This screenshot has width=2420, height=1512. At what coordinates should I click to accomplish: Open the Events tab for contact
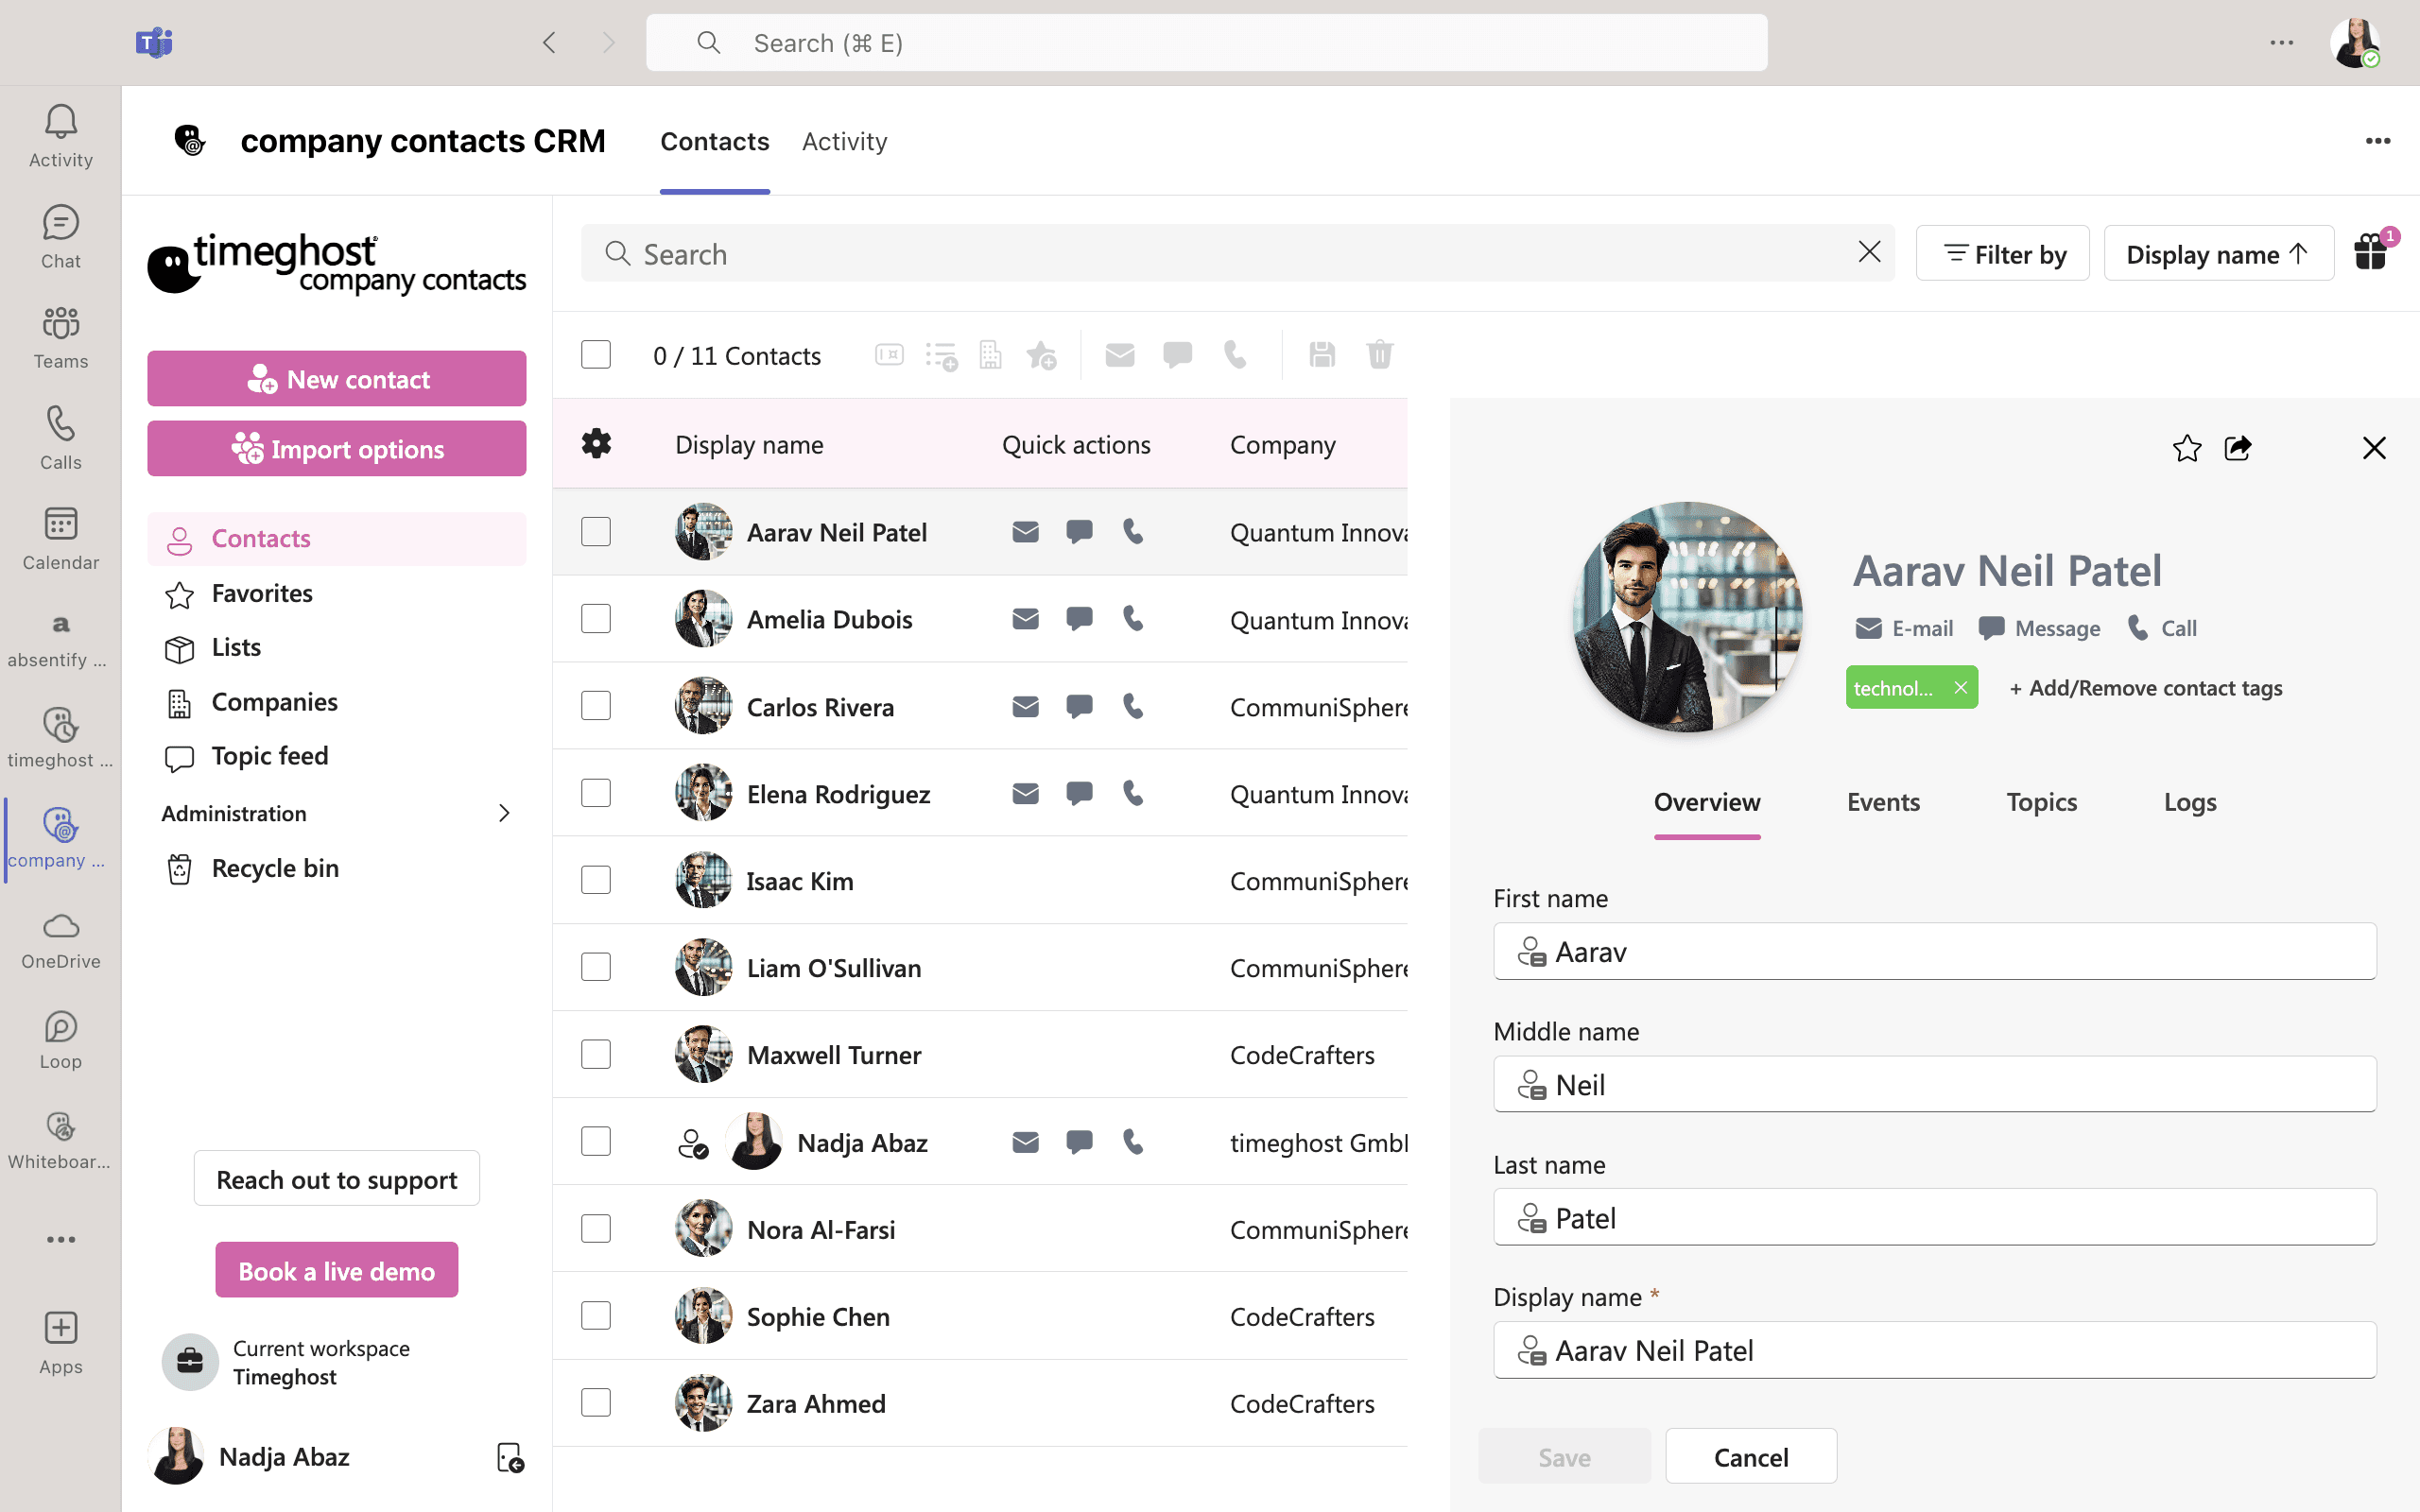point(1883,802)
